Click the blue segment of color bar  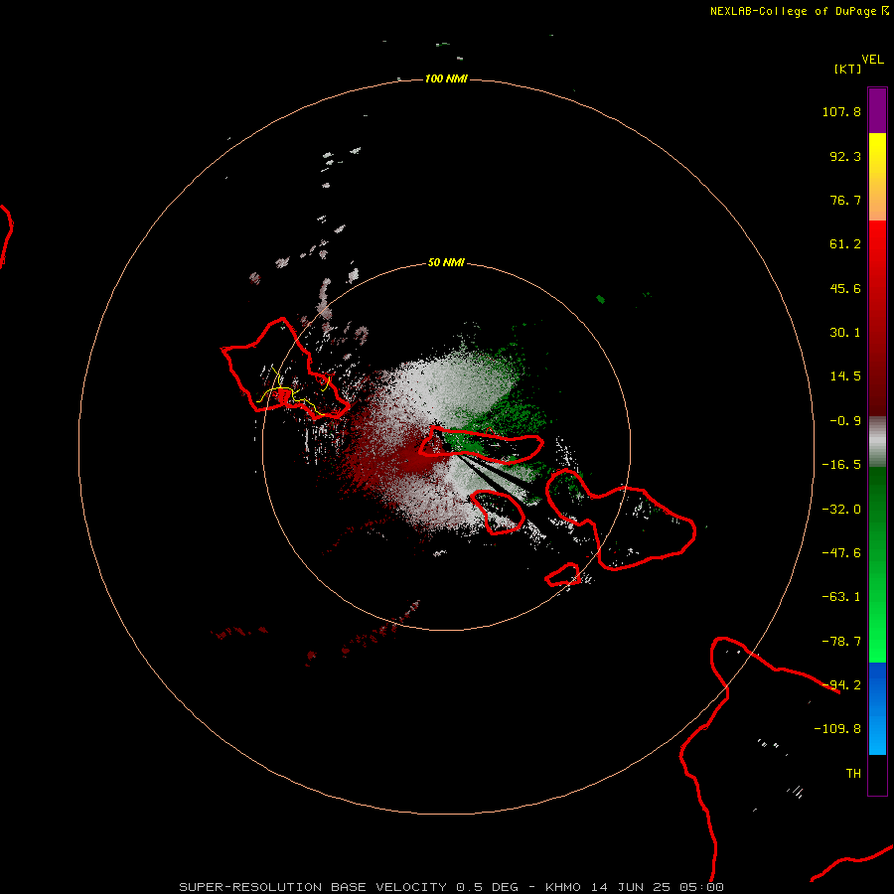(877, 708)
